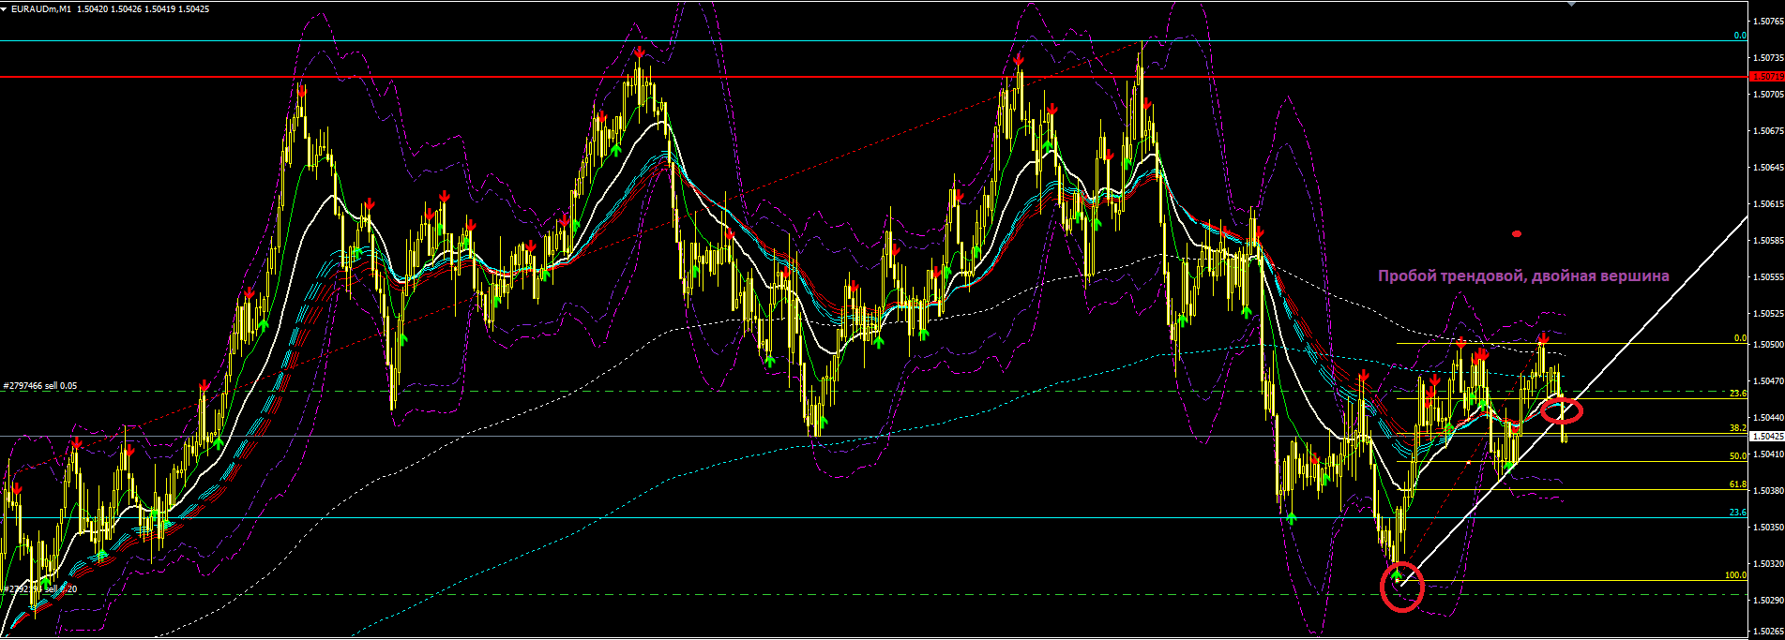Click the 50.0 Fibonacci level label

(1738, 455)
